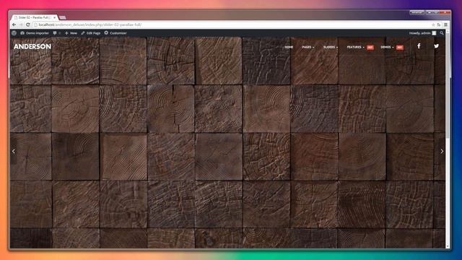The width and height of the screenshot is (462, 260).
Task: Click the ANDERSON site logo
Action: tap(32, 46)
